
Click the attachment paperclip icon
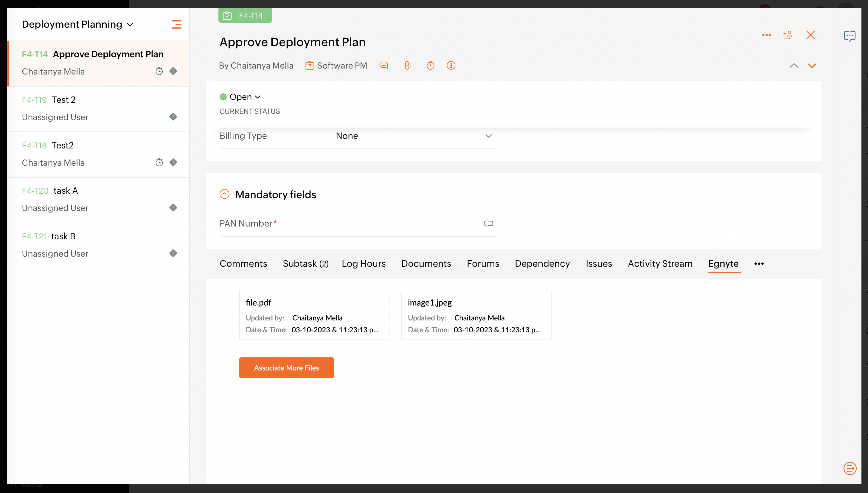pyautogui.click(x=407, y=65)
